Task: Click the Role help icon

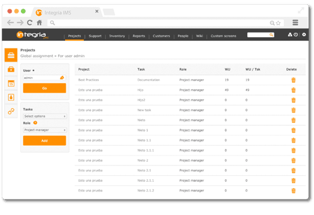Action: pos(35,123)
